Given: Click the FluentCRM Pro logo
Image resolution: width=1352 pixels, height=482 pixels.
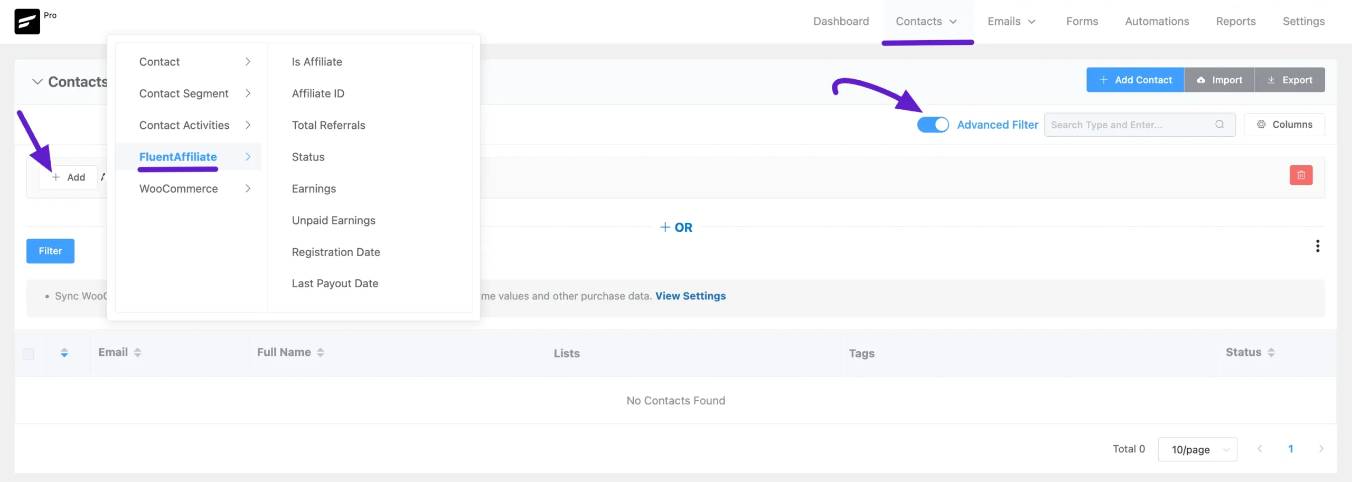Looking at the screenshot, I should [x=27, y=22].
